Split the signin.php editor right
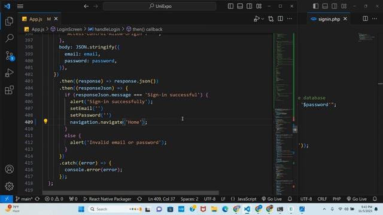Viewport: 383px width, 215px height. pyautogui.click(x=365, y=19)
